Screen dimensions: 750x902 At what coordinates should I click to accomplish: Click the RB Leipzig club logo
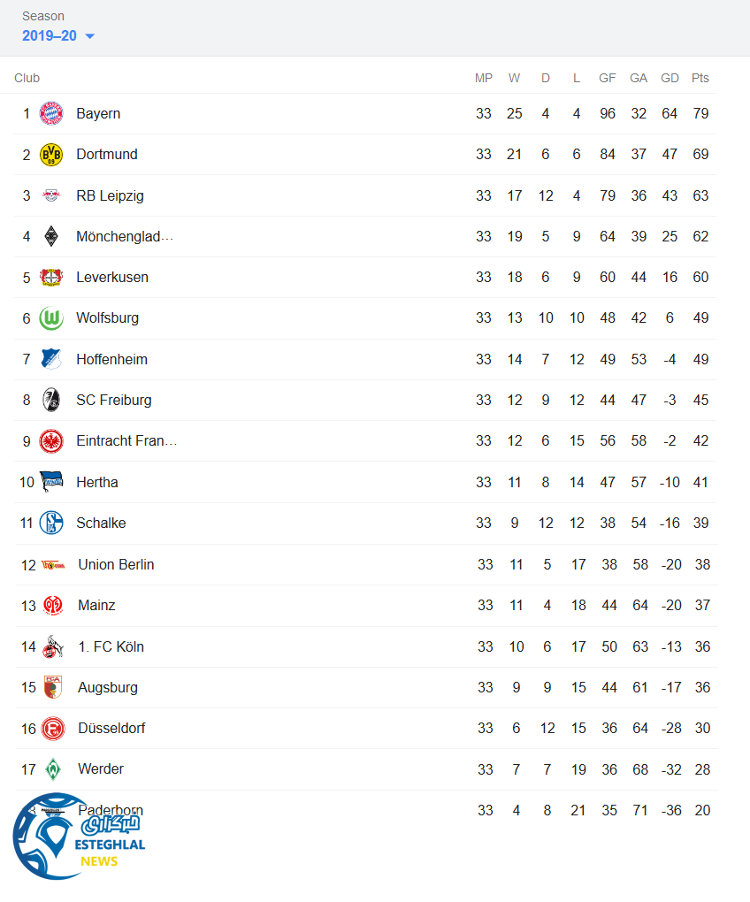[51, 195]
